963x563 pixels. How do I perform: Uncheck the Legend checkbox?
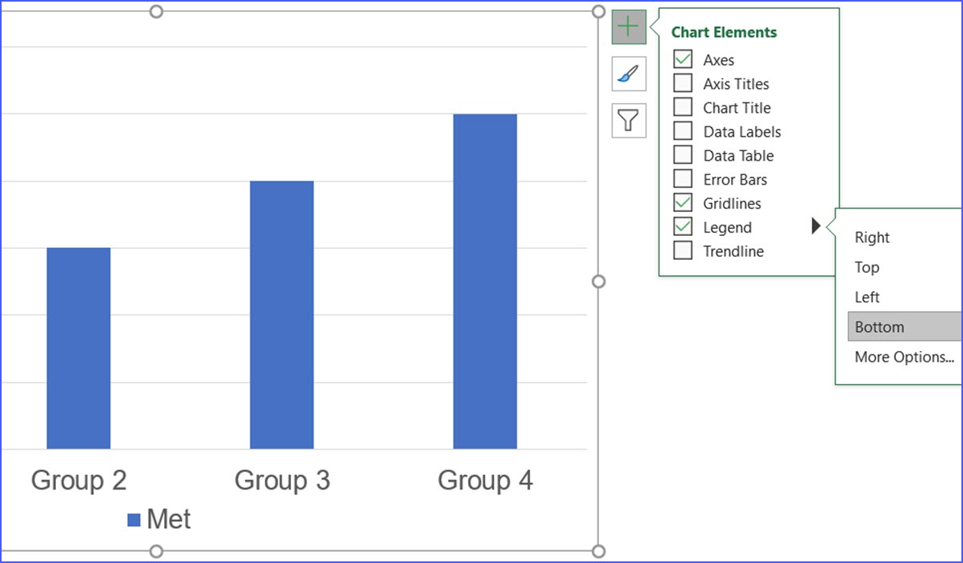[683, 227]
